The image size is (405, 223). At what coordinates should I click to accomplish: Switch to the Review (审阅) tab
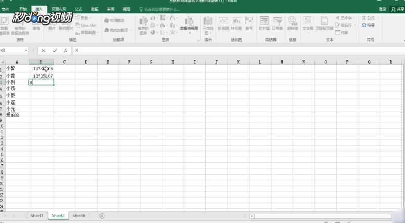tap(111, 9)
